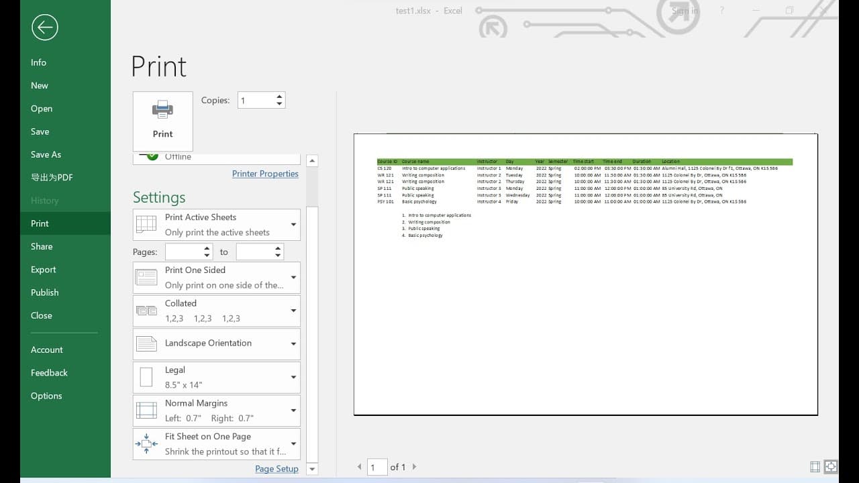Click the settings scrollbar down arrow
The image size is (859, 483).
(x=312, y=469)
